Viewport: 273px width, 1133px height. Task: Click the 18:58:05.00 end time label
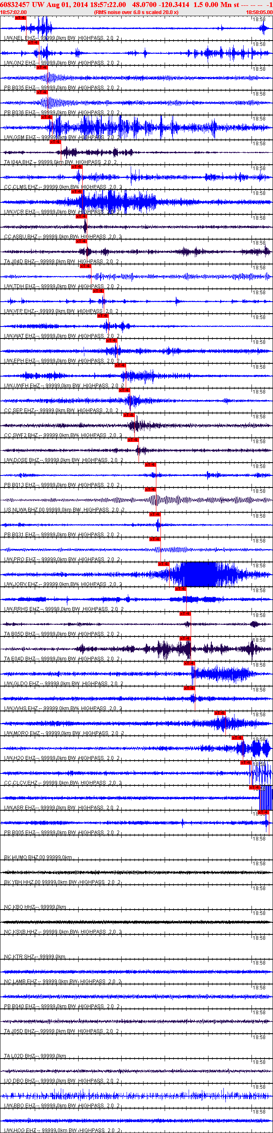pyautogui.click(x=259, y=12)
